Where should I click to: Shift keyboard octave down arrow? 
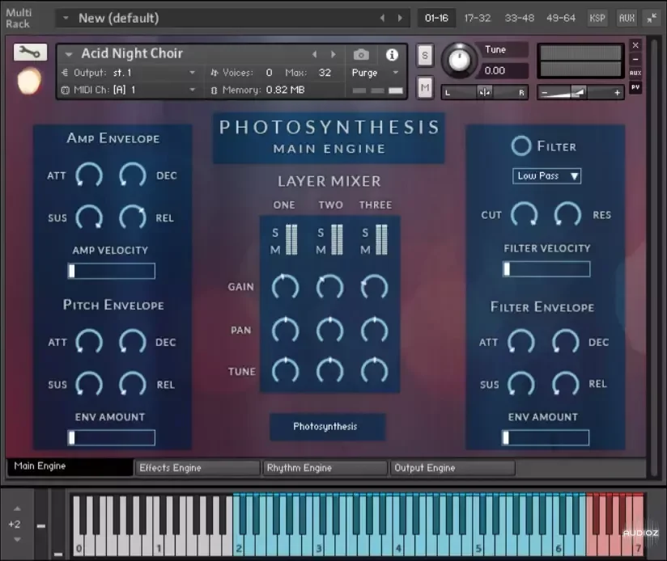(x=17, y=540)
